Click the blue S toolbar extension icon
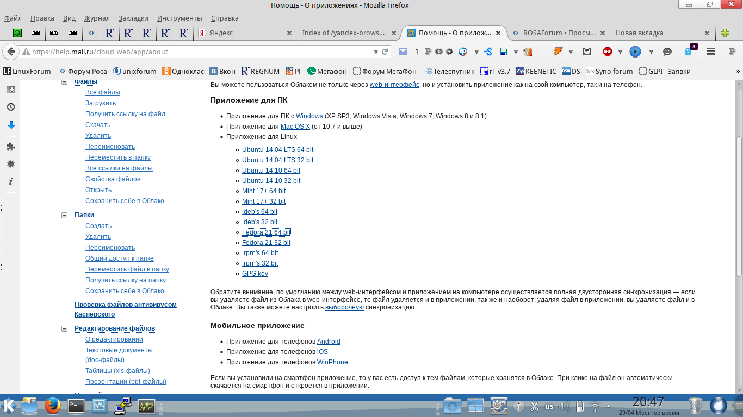The image size is (743, 417). [488, 52]
